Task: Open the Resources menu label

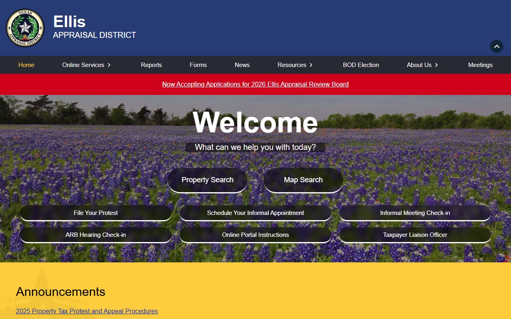Action: coord(292,65)
